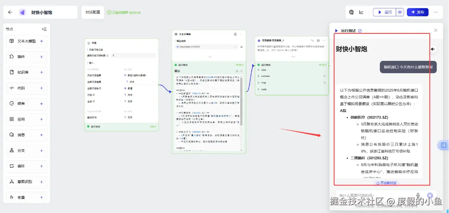Copy the msg output value

(324, 83)
